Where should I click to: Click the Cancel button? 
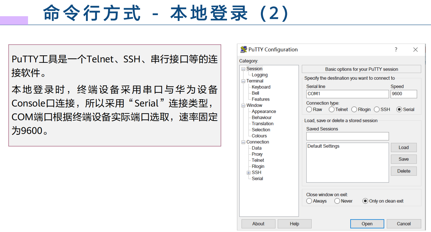click(x=404, y=224)
